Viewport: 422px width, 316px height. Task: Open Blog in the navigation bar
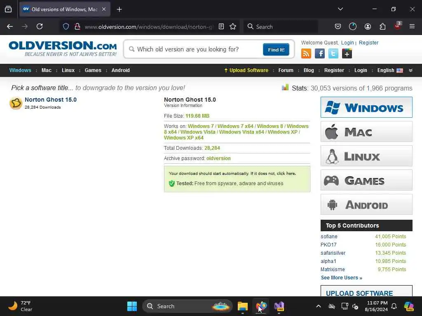click(x=309, y=70)
